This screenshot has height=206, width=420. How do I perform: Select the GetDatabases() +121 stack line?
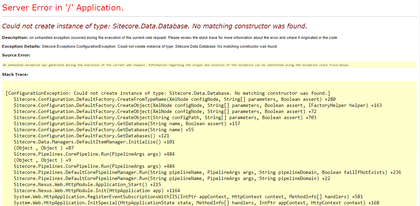tap(92, 136)
